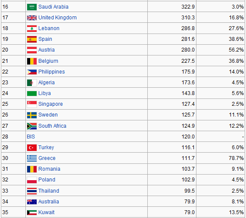Image resolution: width=246 pixels, height=218 pixels.
Task: Click the Spain flag icon
Action: pos(32,39)
